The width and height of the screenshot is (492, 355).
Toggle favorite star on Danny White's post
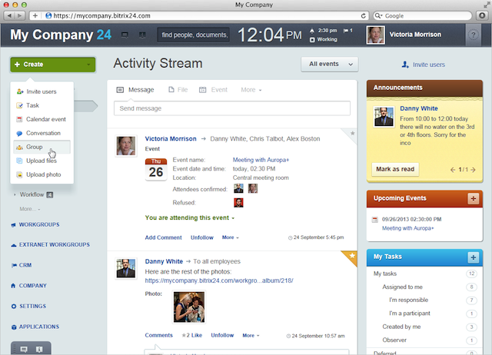(x=352, y=254)
